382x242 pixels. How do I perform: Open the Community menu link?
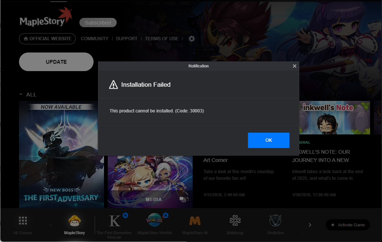94,39
